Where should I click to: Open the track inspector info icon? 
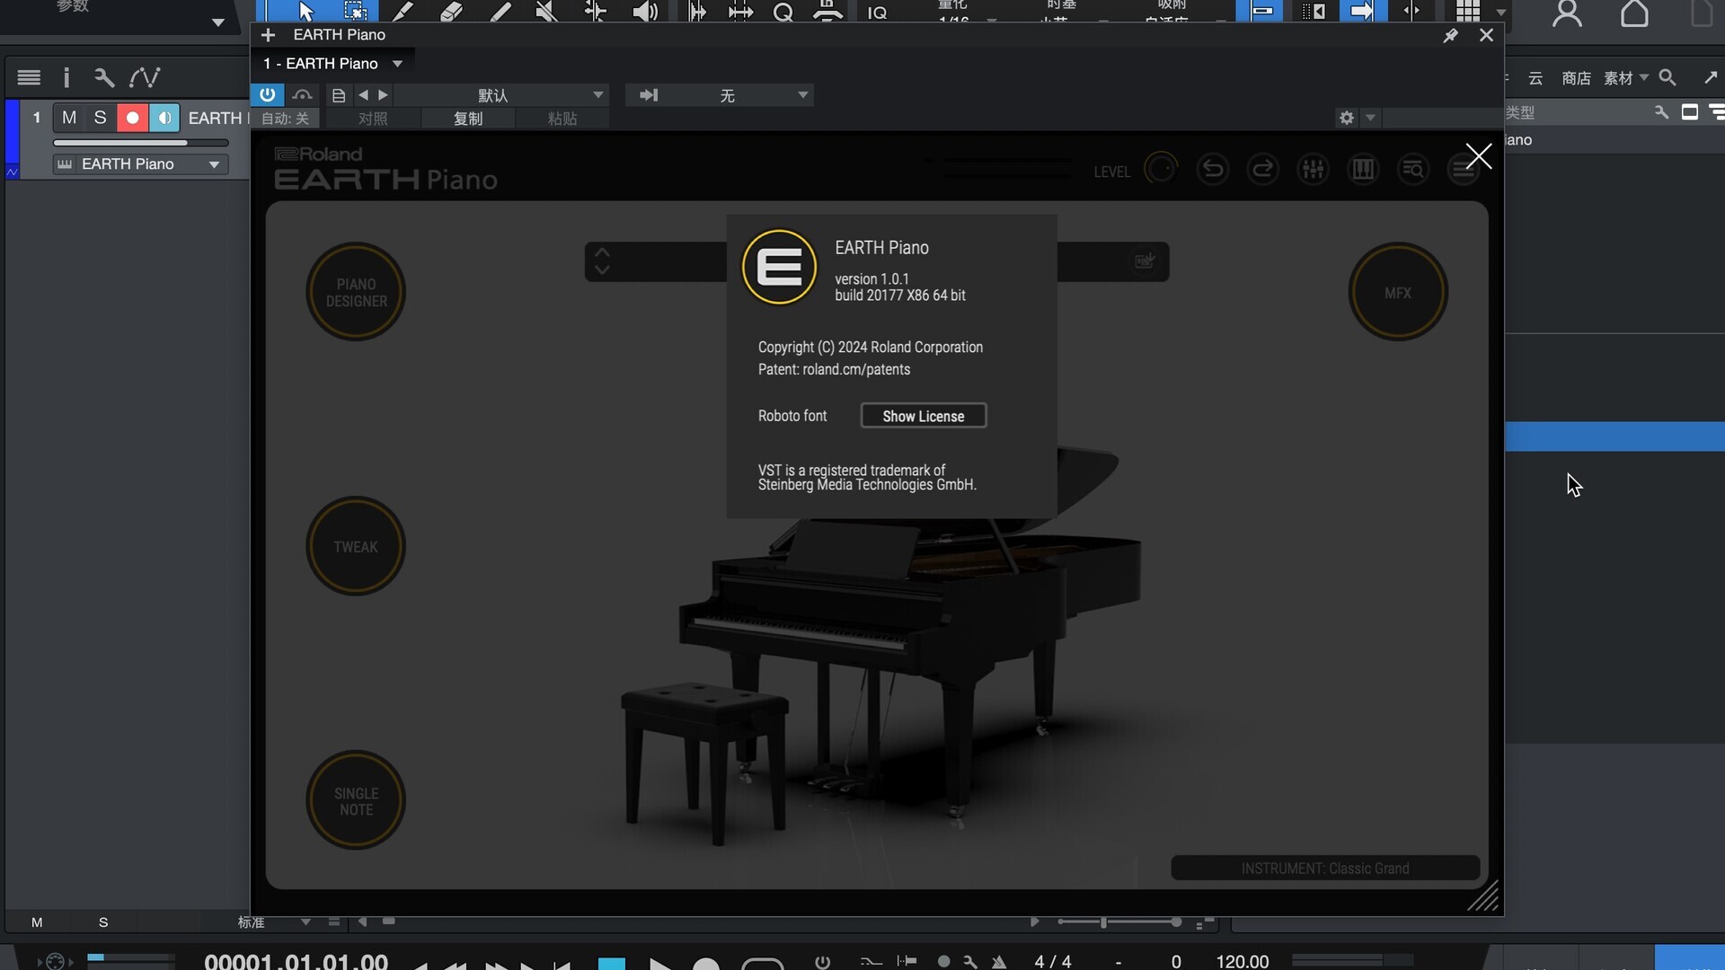pyautogui.click(x=66, y=77)
